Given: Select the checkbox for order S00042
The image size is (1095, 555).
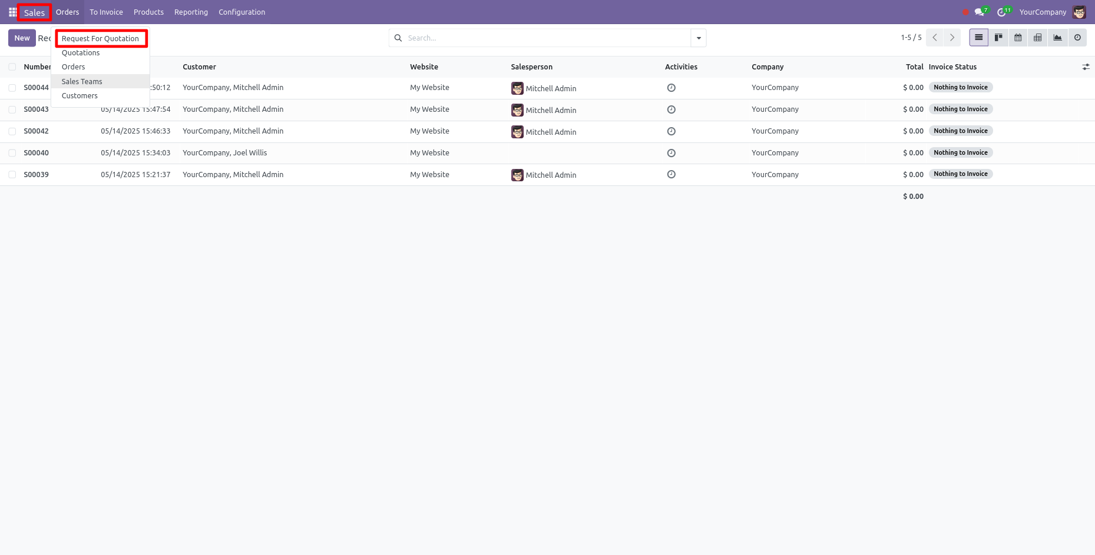Looking at the screenshot, I should pos(12,131).
